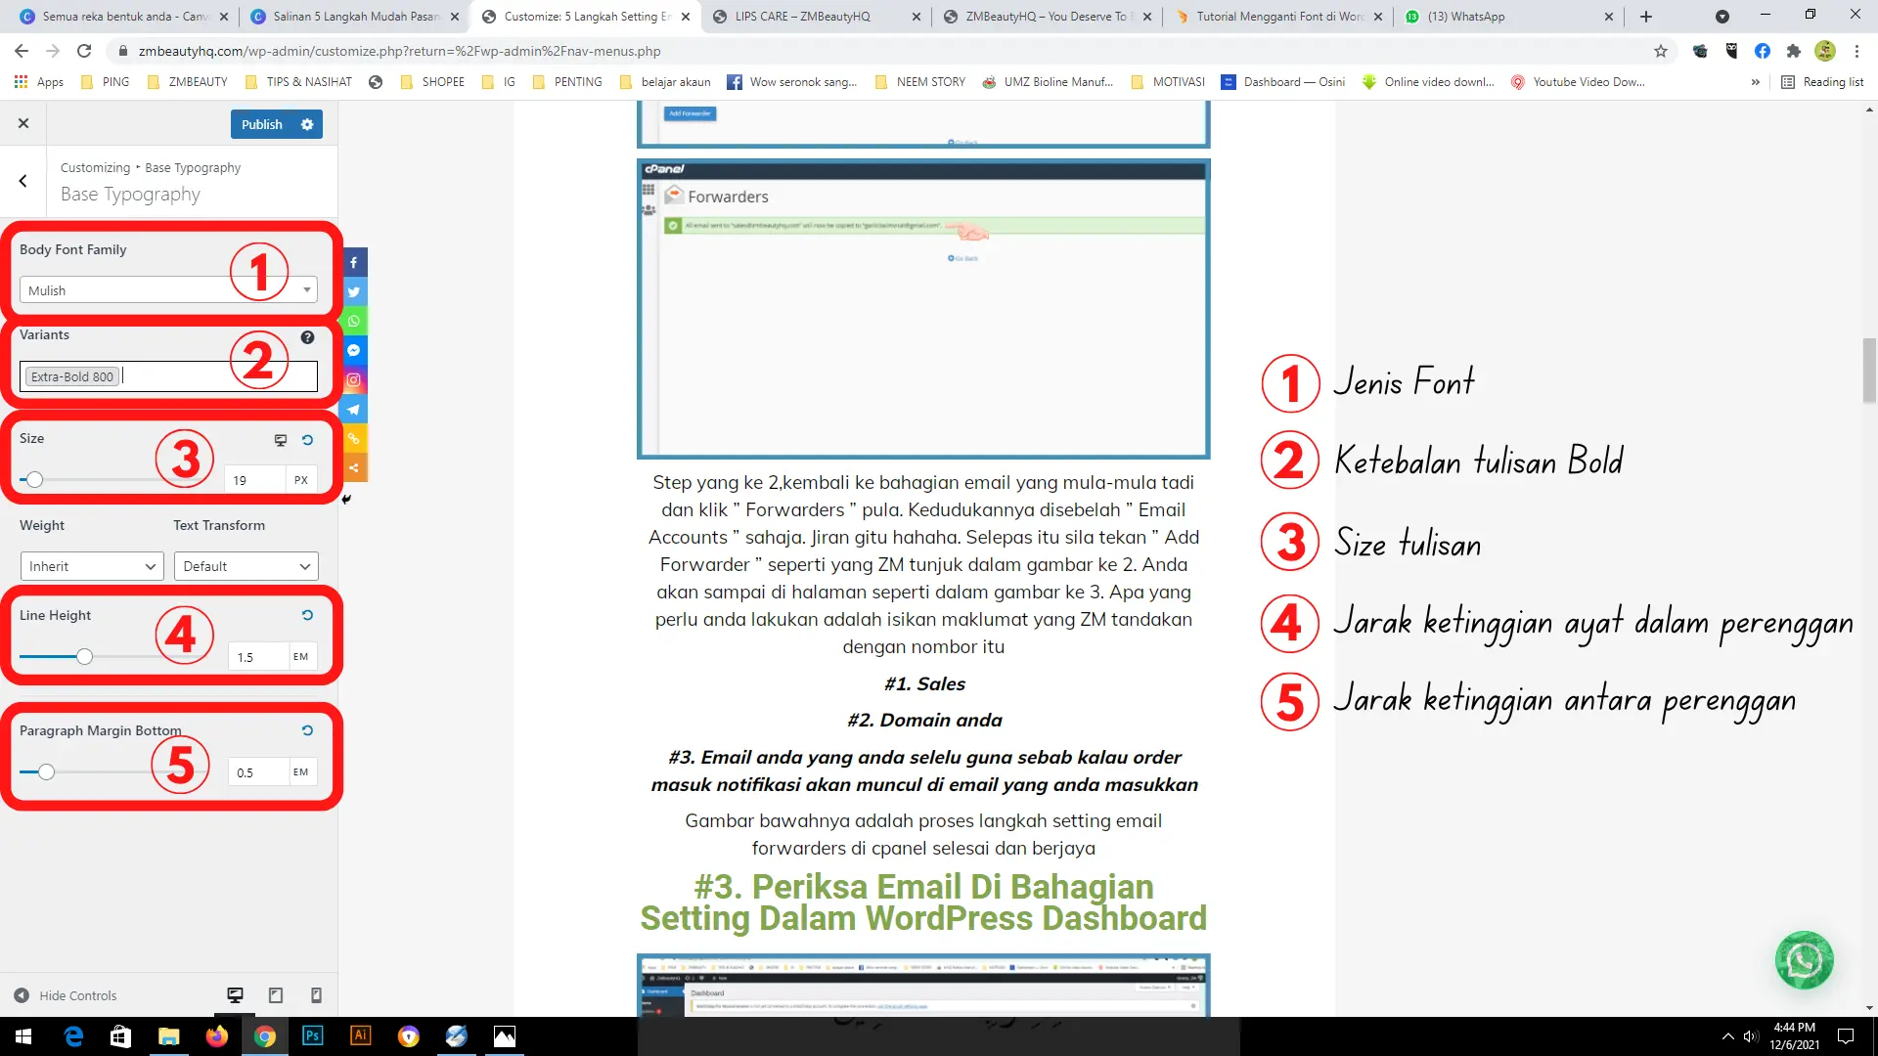Adjust Paragraph Margin Bottom slider handle
Image resolution: width=1878 pixels, height=1056 pixels.
46,772
